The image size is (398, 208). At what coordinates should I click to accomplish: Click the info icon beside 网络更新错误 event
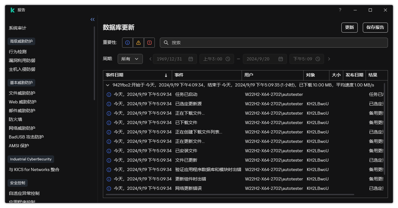tap(109, 188)
